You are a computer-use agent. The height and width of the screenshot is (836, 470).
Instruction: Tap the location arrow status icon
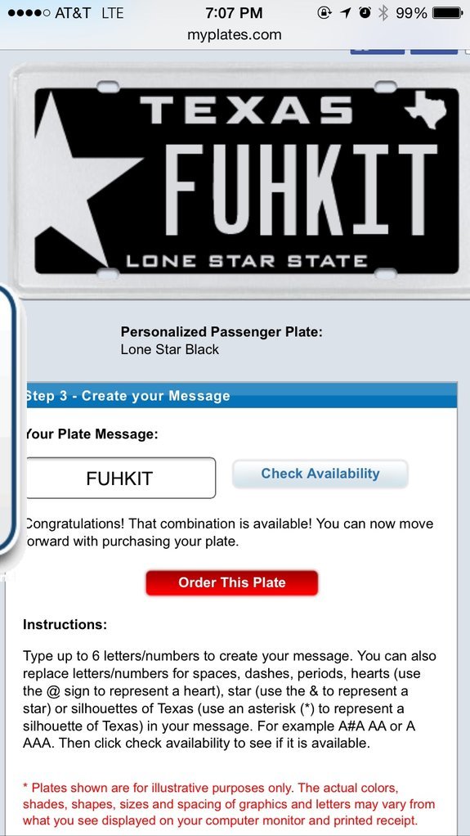pos(347,13)
